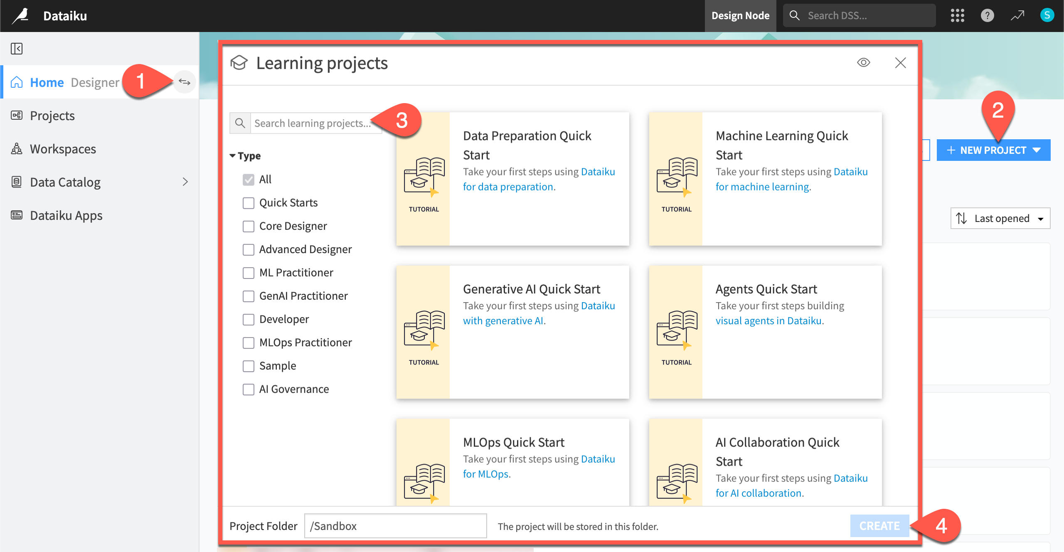Viewport: 1064px width, 552px height.
Task: Check the Quick Starts filter
Action: 249,203
